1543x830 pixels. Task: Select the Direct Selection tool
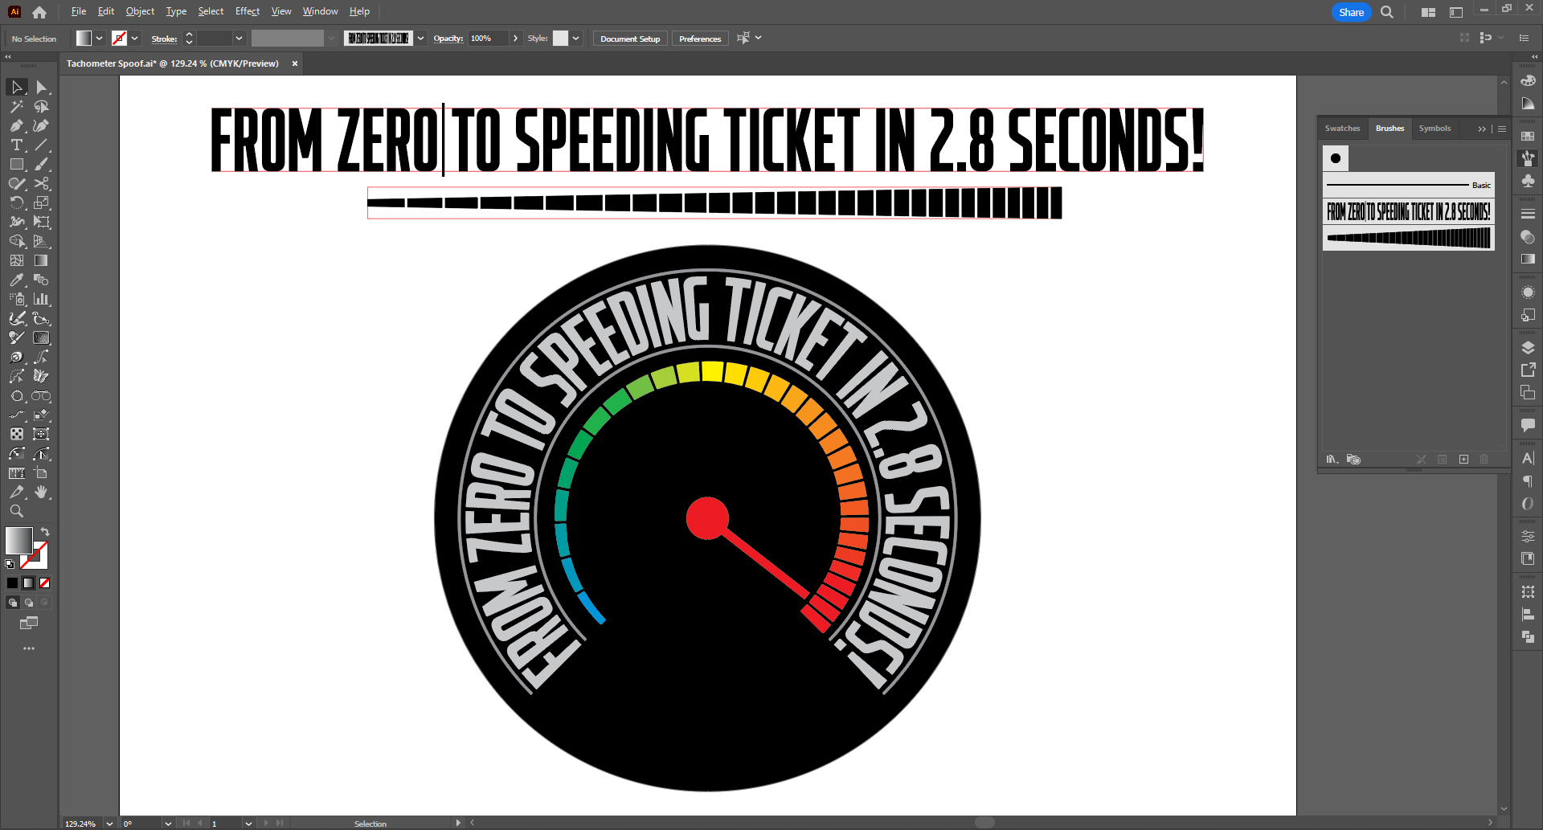(x=42, y=87)
